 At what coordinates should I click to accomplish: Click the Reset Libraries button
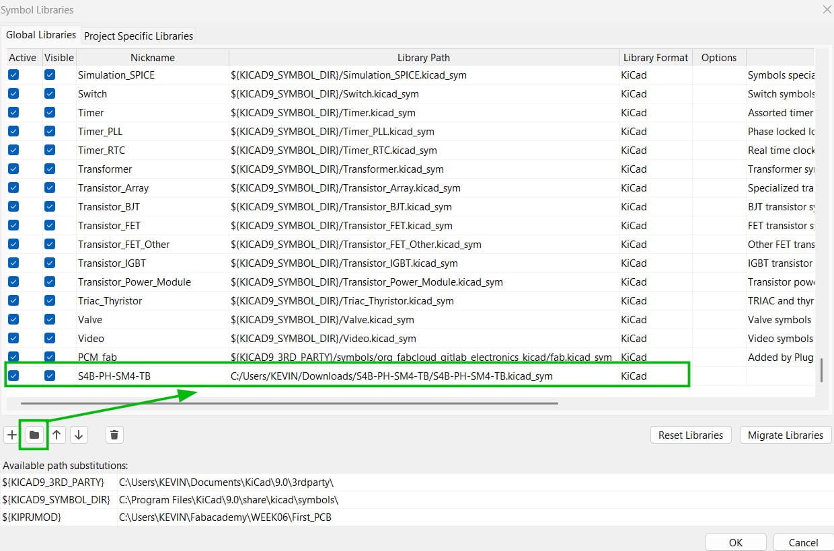click(x=691, y=435)
